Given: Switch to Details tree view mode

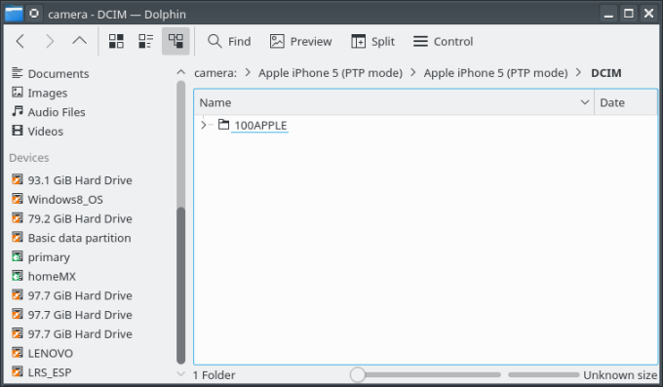Looking at the screenshot, I should click(175, 41).
